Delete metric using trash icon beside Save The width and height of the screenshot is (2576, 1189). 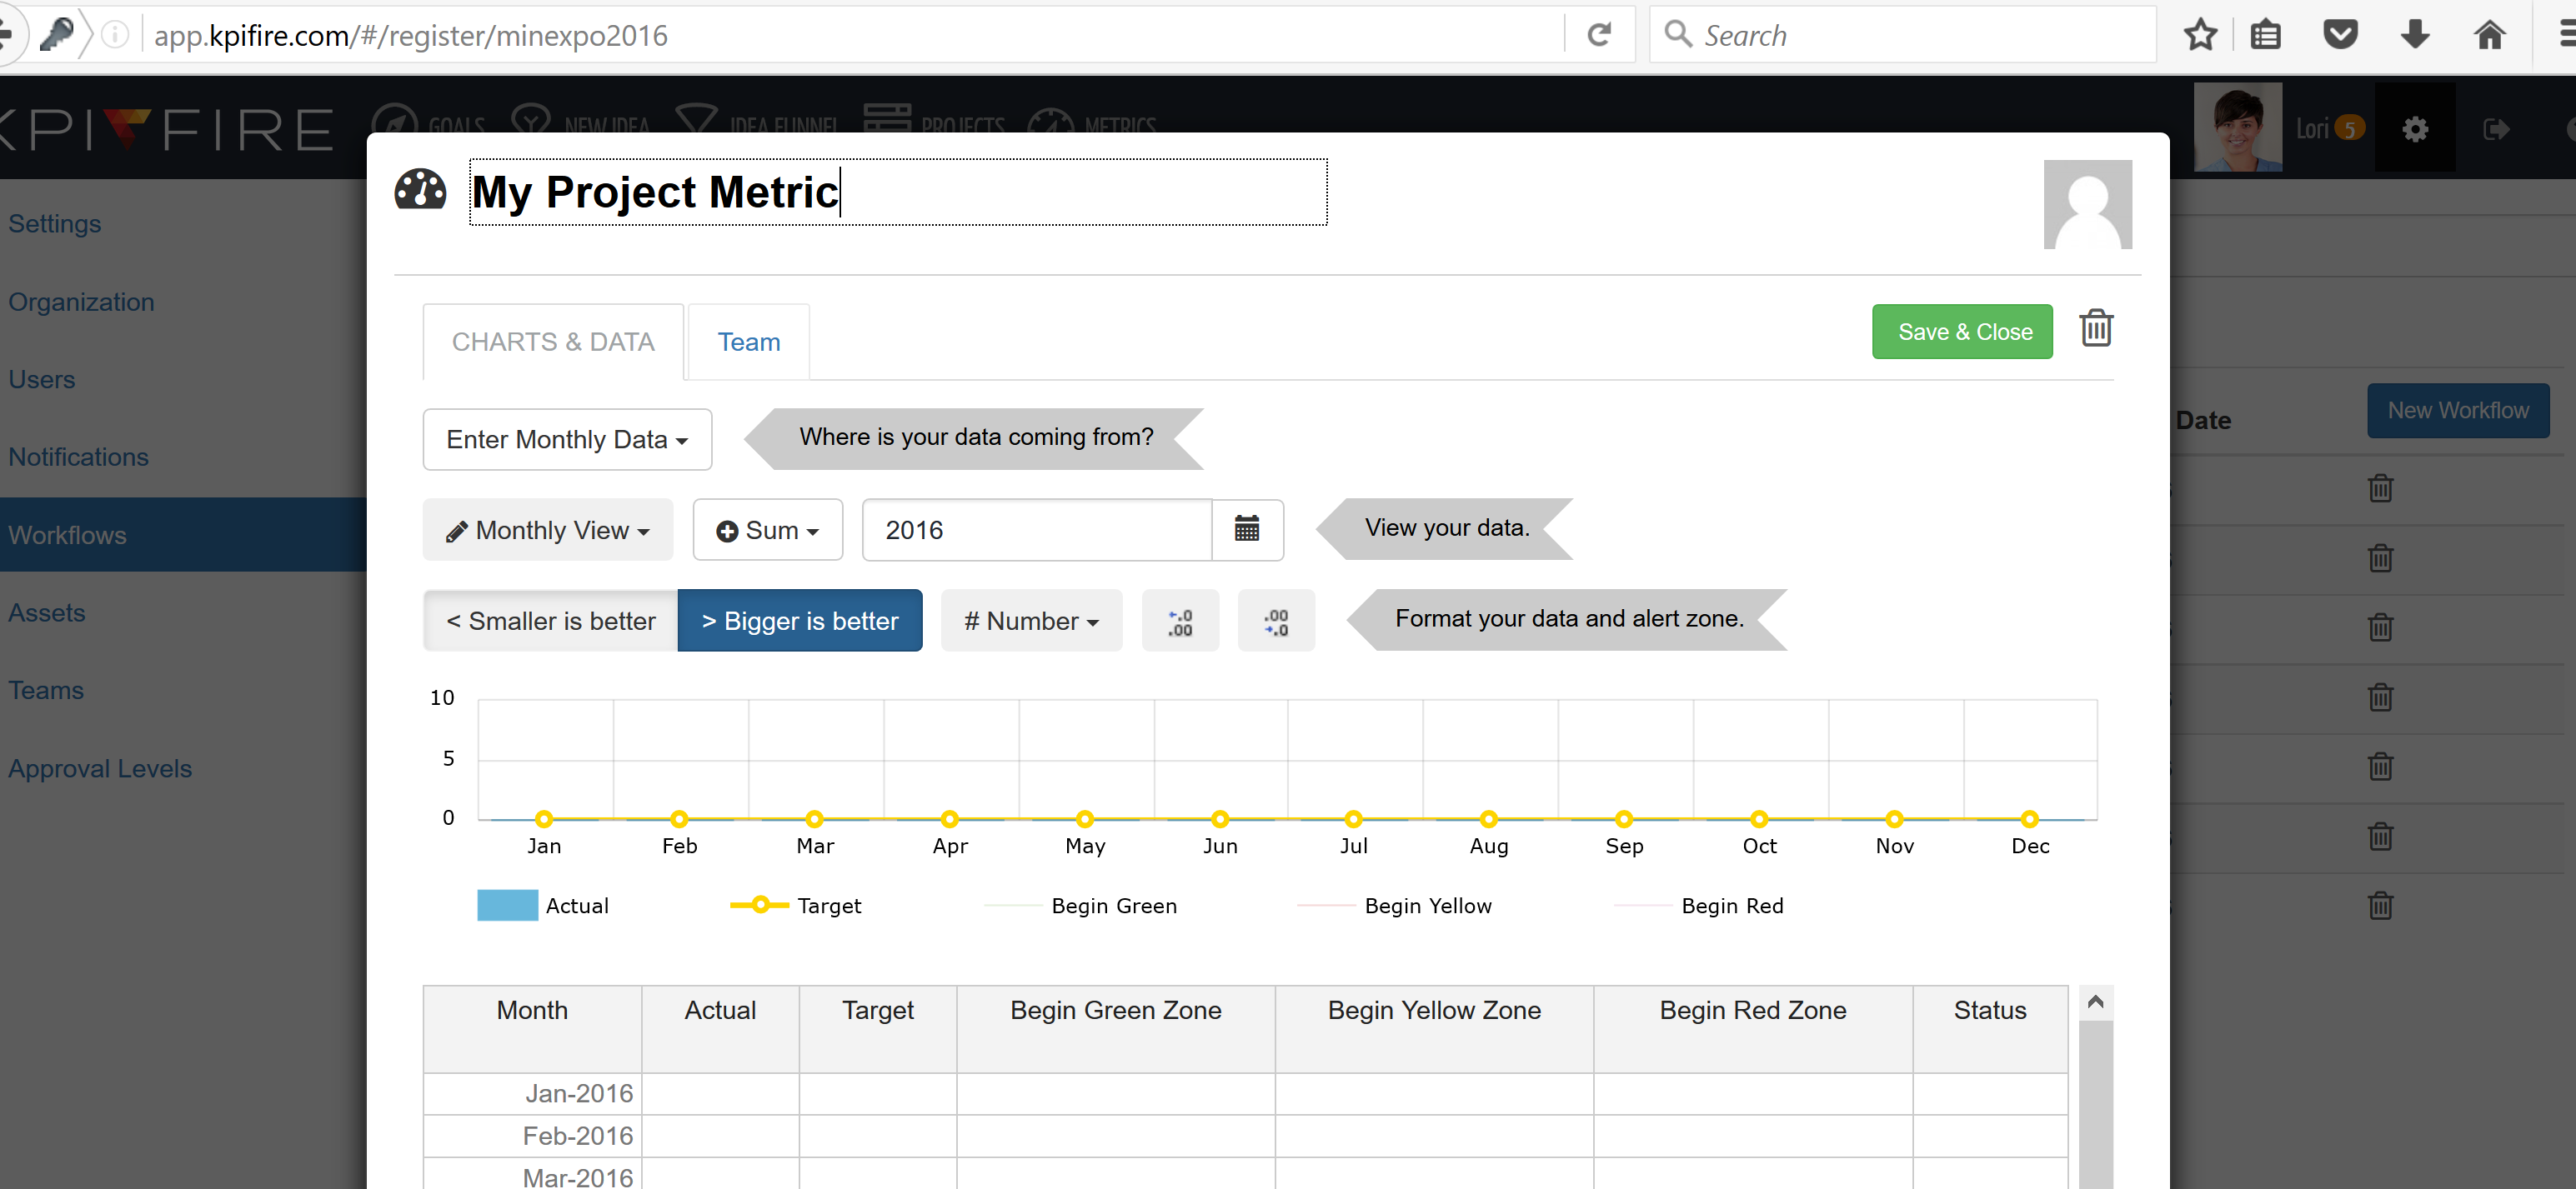point(2095,329)
